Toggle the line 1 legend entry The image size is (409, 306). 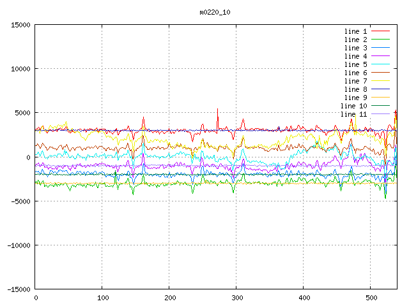pyautogui.click(x=356, y=31)
